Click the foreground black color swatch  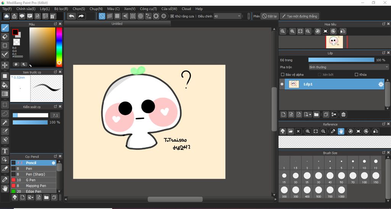[15, 32]
